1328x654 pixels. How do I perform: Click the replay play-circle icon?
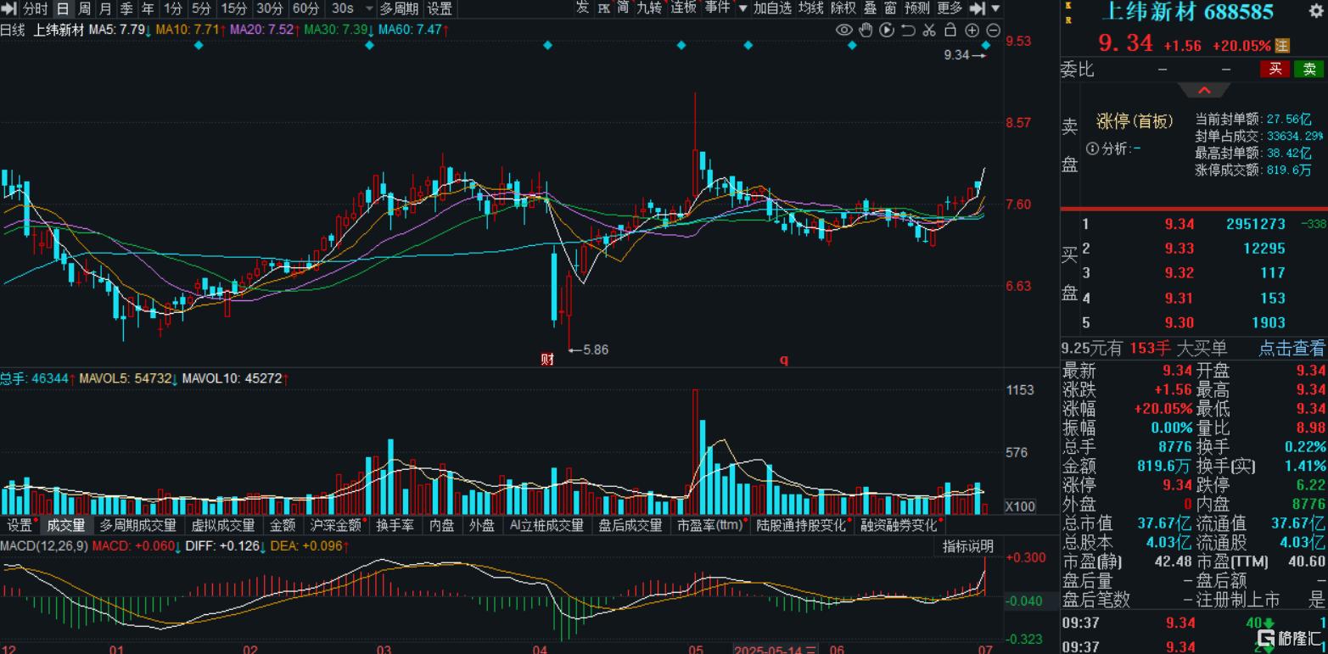(887, 31)
